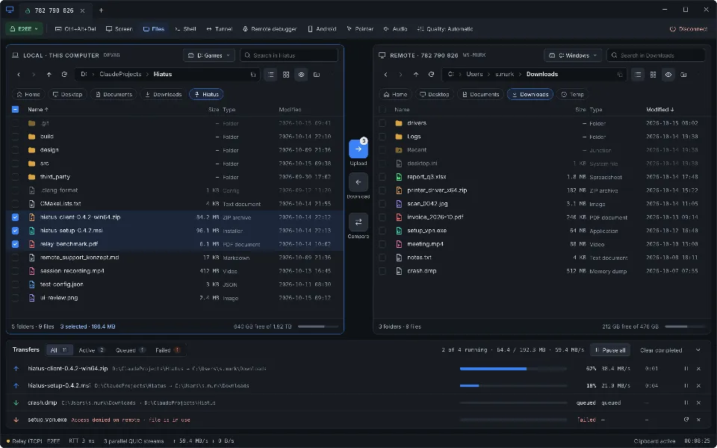Uncheck the relay-benchmark.pdf checkbox

(15, 244)
